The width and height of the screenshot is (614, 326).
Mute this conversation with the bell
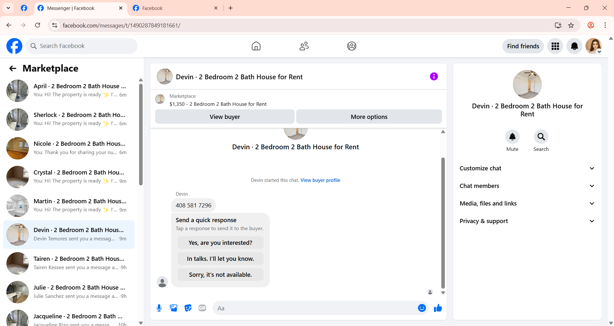(512, 137)
